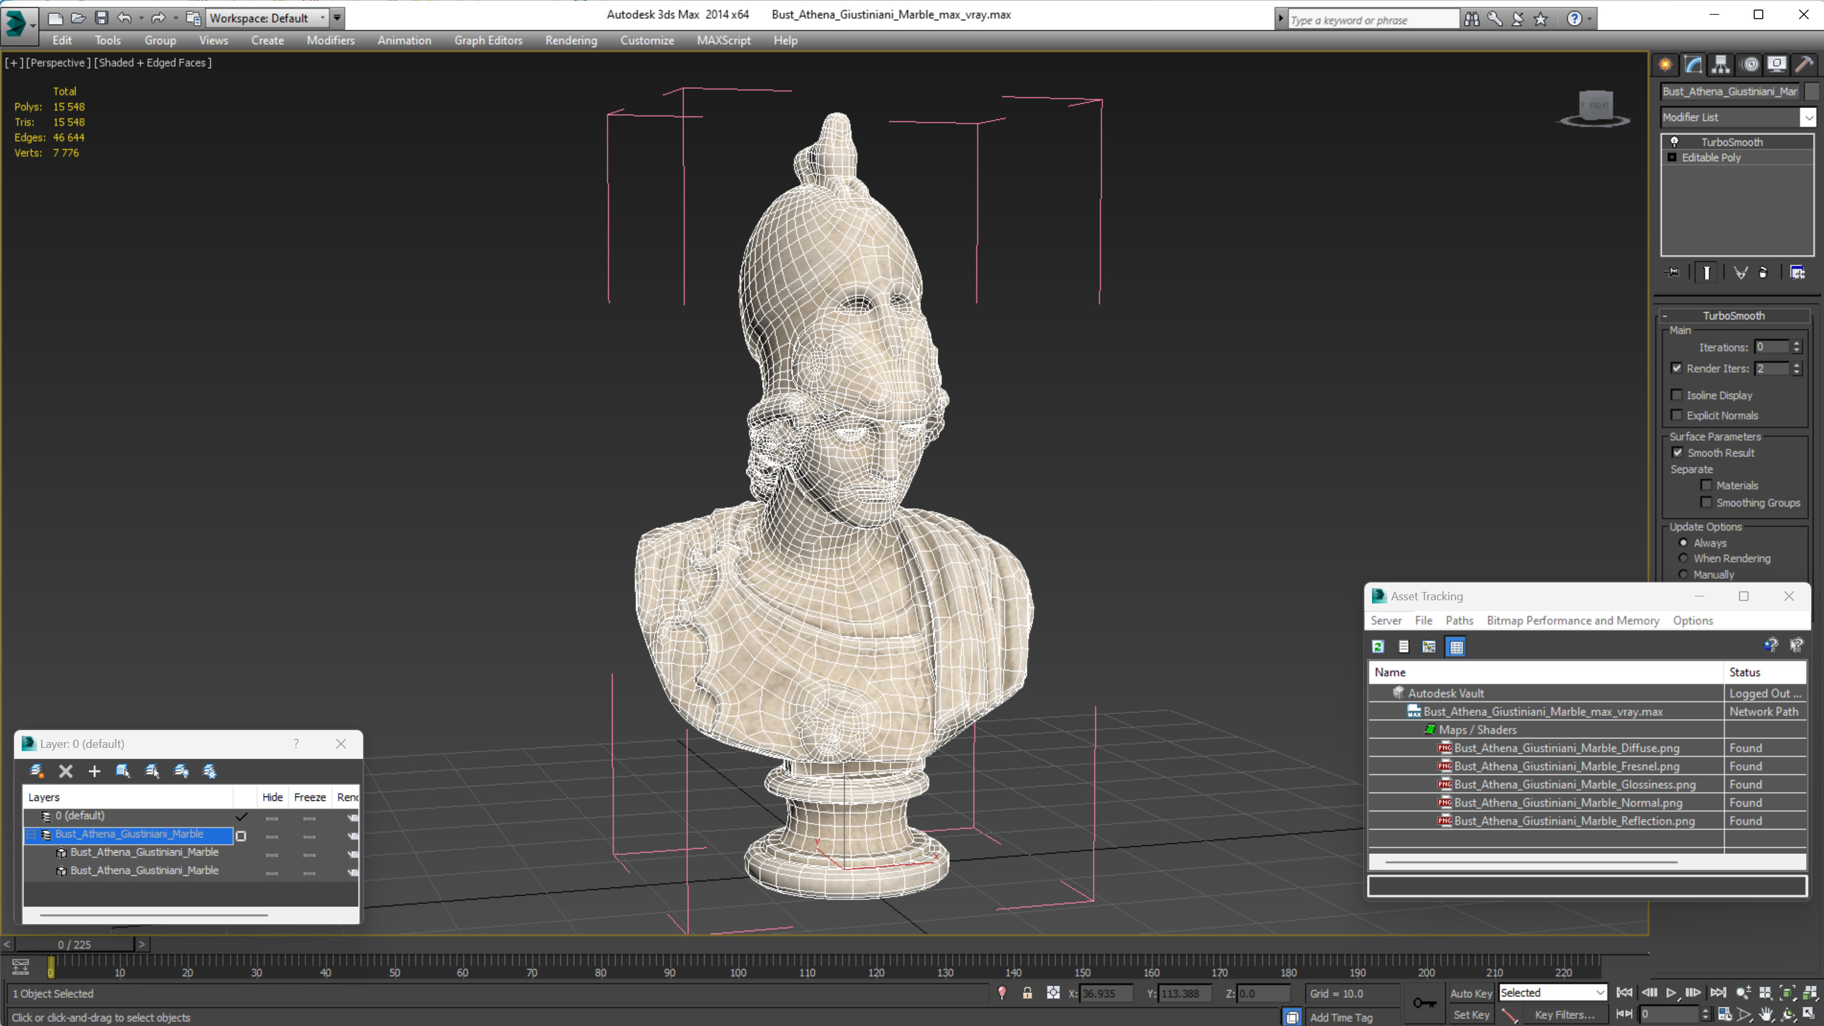The height and width of the screenshot is (1026, 1824).
Task: Open the help question mark dropdown arrow
Action: (1591, 19)
